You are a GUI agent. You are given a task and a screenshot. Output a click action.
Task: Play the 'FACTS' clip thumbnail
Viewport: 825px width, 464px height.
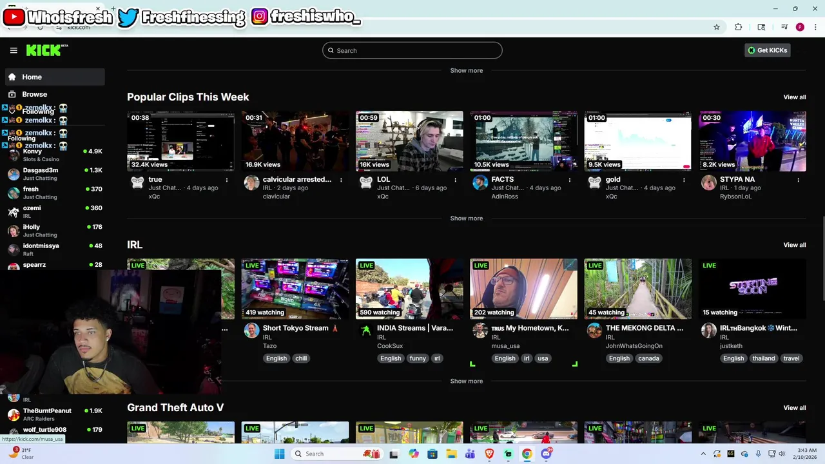523,141
